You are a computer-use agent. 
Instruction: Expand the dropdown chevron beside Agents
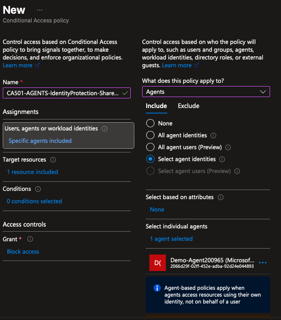pos(263,92)
